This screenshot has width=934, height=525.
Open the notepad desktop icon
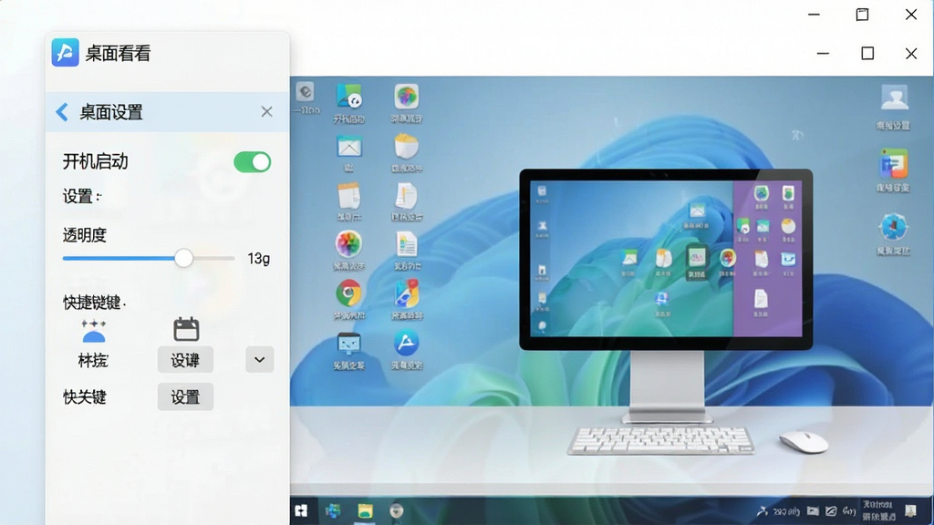pos(348,195)
